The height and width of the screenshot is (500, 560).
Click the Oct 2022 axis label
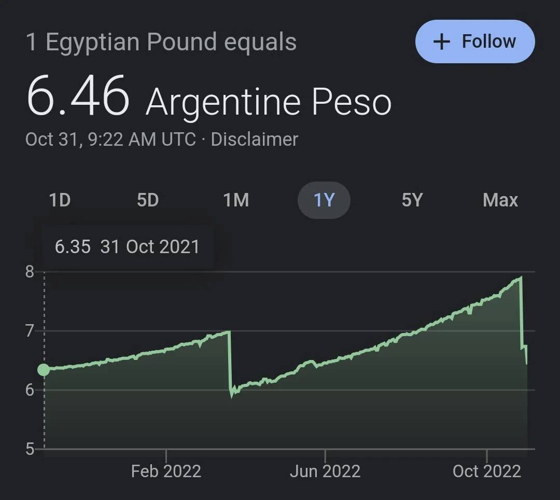487,471
